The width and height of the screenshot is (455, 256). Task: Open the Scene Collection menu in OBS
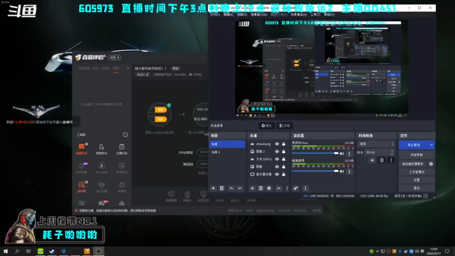(x=299, y=15)
